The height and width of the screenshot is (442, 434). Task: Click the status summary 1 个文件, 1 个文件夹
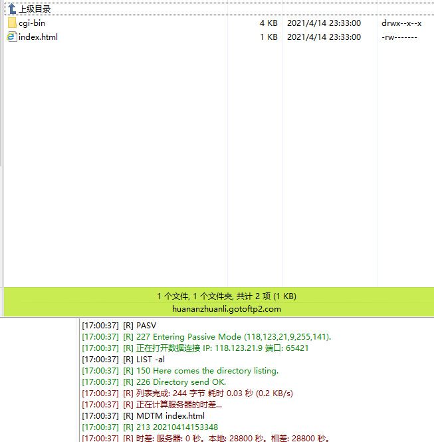pos(227,296)
